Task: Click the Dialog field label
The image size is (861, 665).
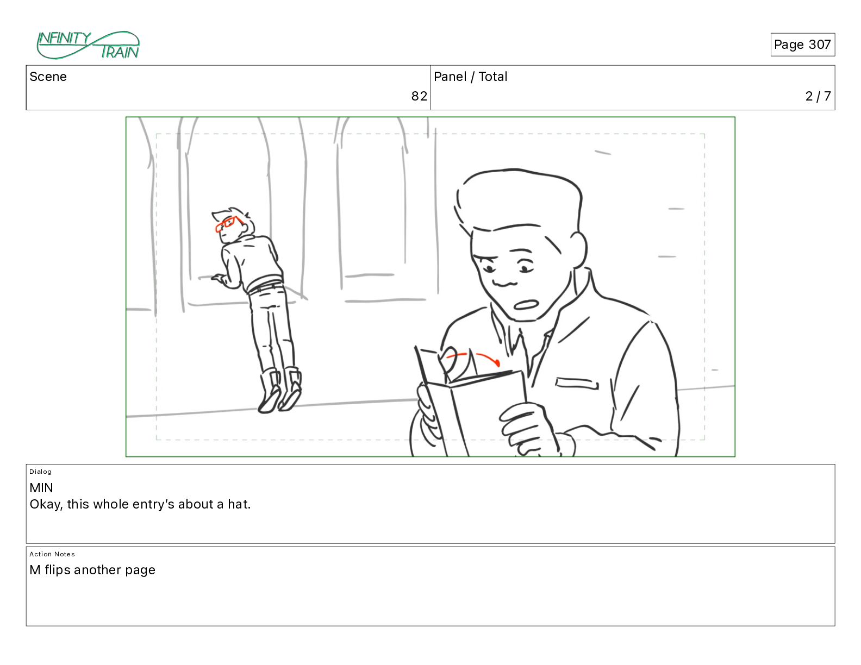Action: pos(41,472)
